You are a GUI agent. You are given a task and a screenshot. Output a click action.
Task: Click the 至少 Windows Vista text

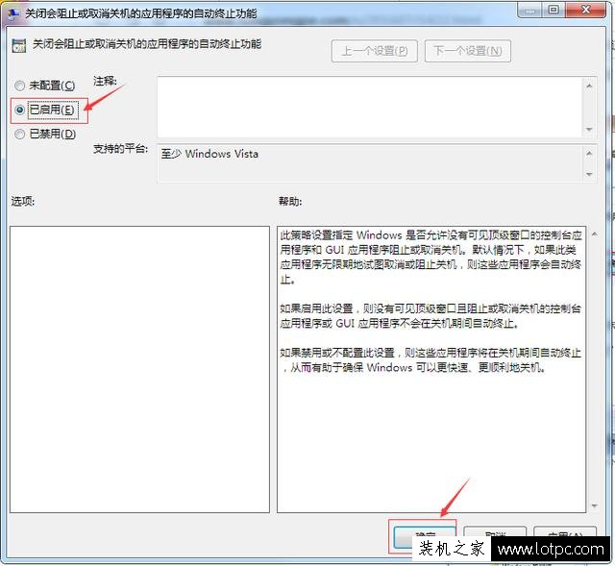(209, 154)
